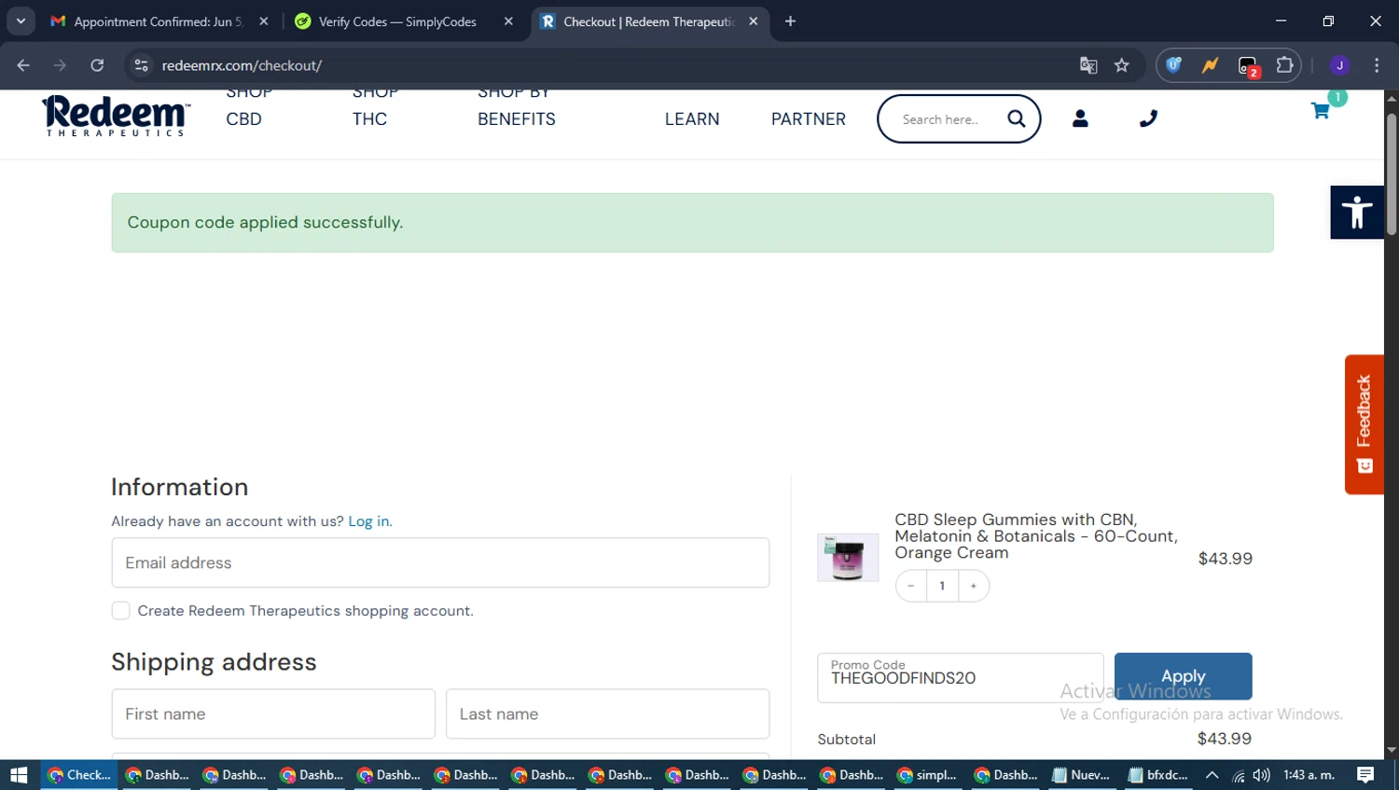Viewport: 1399px width, 790px height.
Task: Open the SHOP THC menu
Action: tap(375, 105)
